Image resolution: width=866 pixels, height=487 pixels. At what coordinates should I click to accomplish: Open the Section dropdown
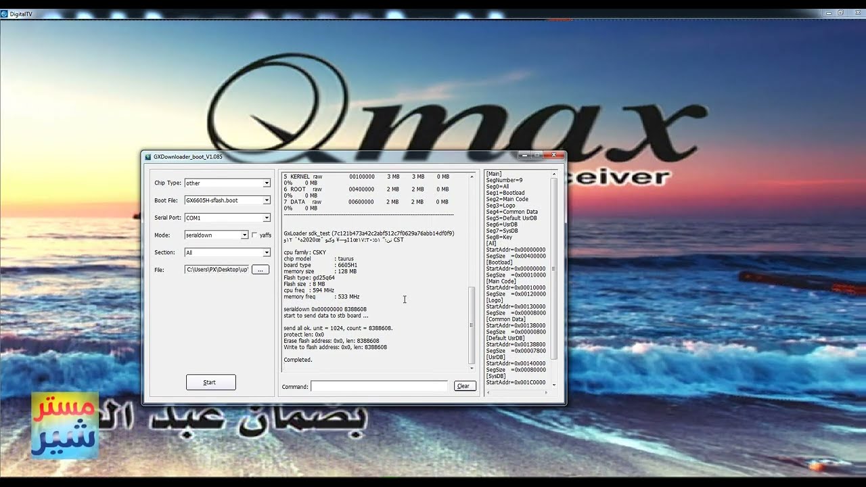click(x=227, y=252)
